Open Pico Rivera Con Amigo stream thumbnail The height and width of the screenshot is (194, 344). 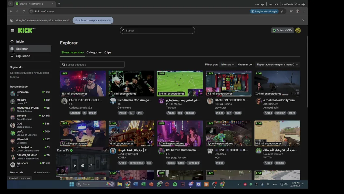coord(131,84)
